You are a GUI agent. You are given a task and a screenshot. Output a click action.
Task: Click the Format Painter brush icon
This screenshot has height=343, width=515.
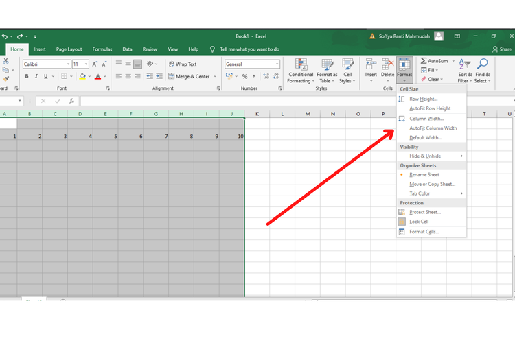[5, 79]
